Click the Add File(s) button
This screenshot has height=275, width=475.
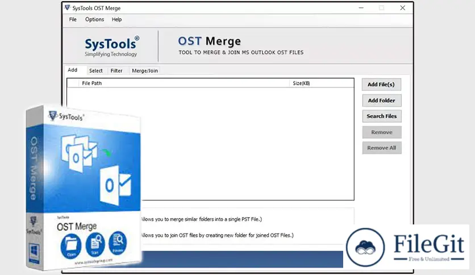pyautogui.click(x=381, y=85)
